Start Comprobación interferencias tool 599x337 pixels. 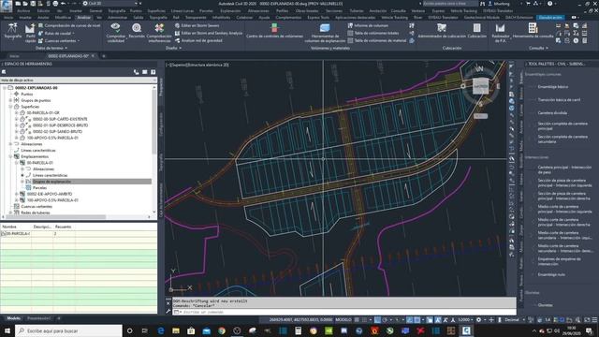159,32
